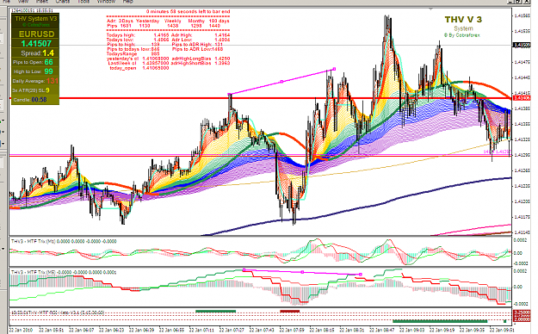
Task: Click the Pips to Open 66 value
Action: point(49,62)
